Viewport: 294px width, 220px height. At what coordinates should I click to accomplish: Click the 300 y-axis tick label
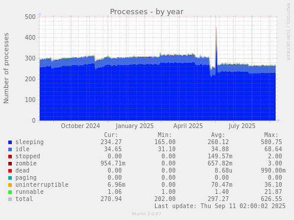[x=30, y=59]
